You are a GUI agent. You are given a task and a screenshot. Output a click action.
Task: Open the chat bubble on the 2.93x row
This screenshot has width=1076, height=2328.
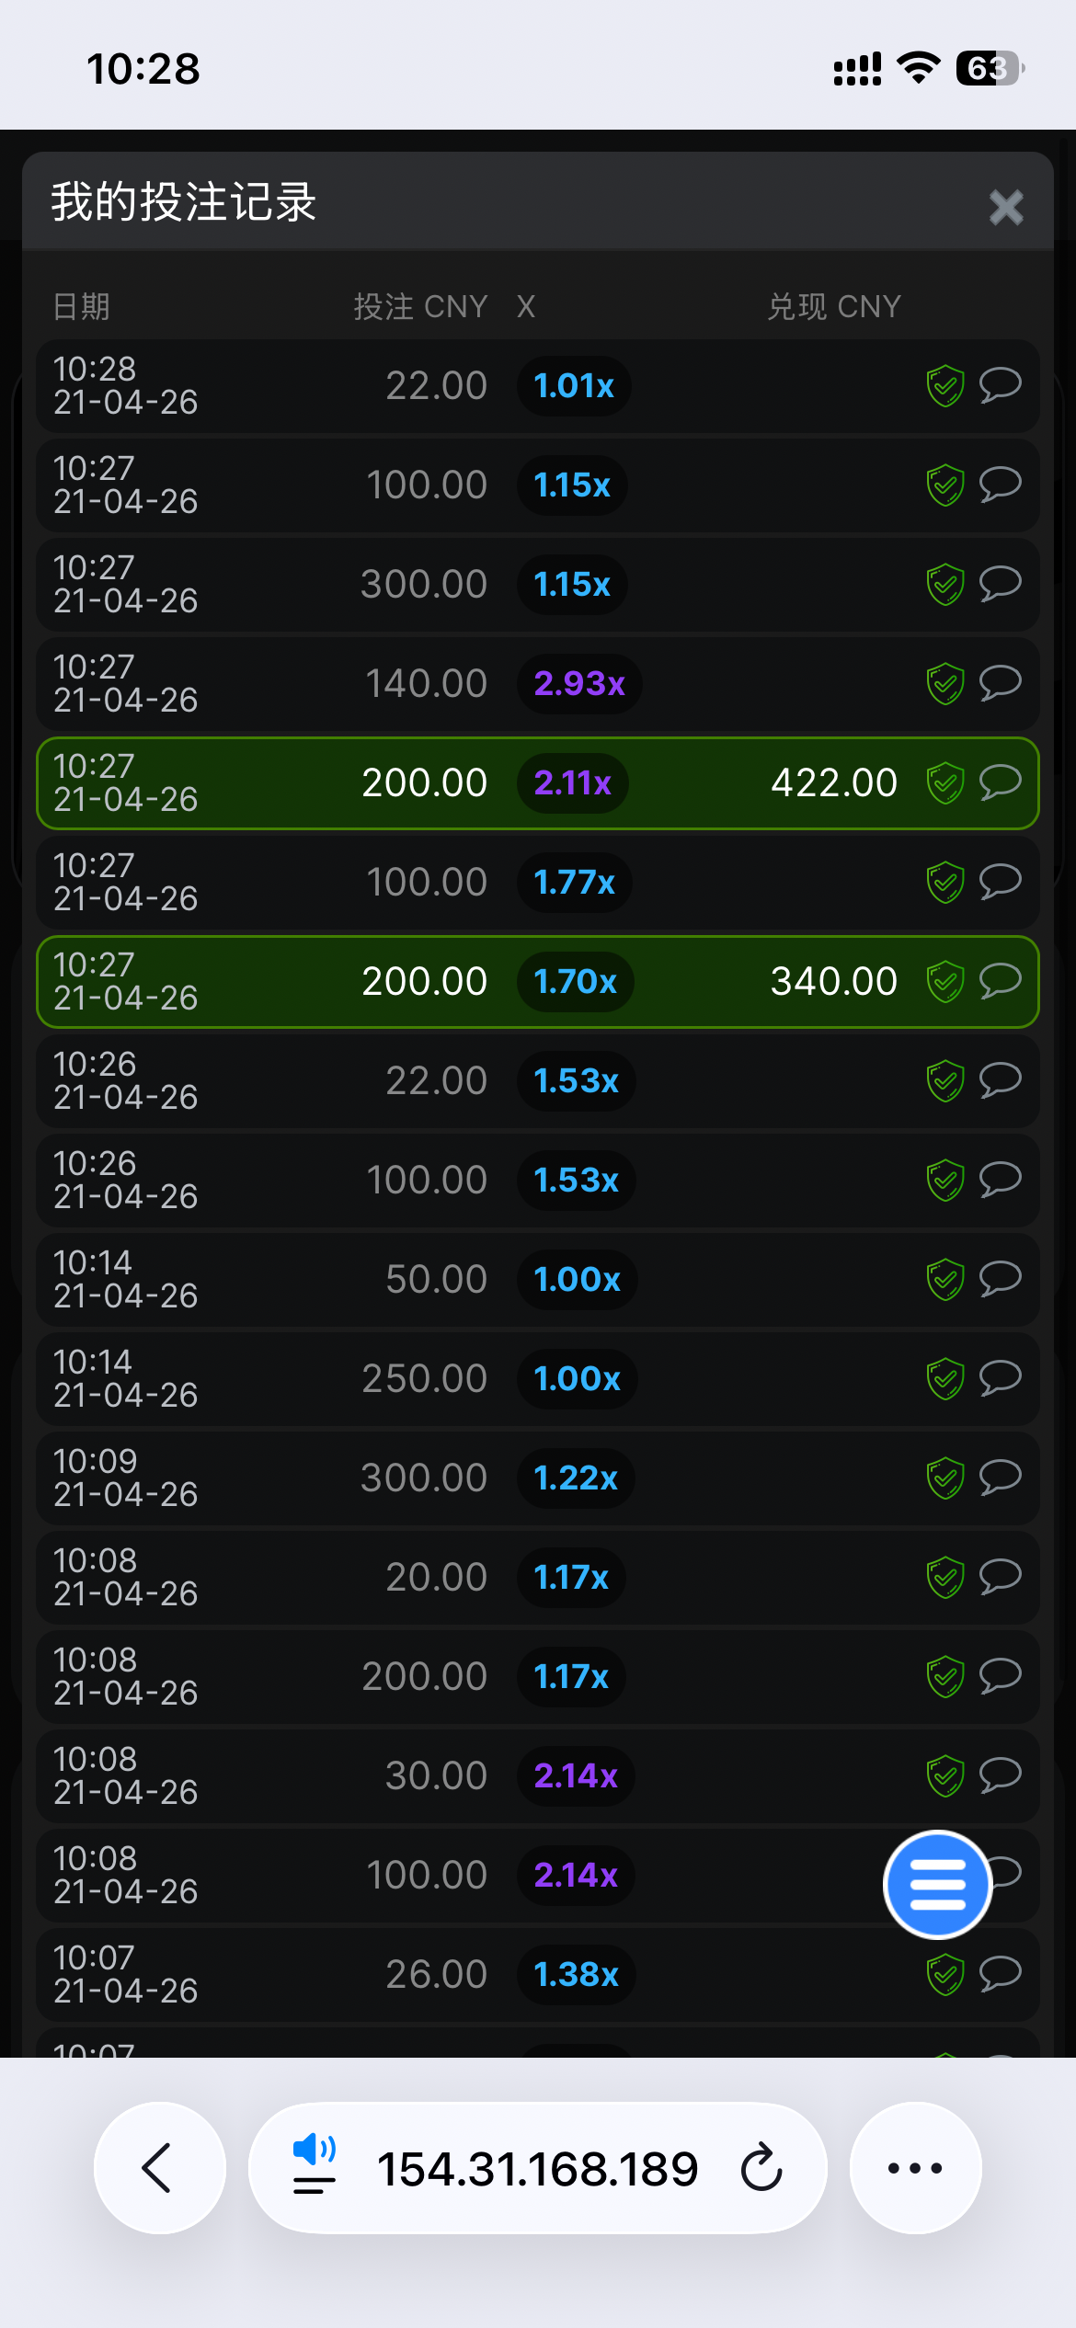point(1000,683)
